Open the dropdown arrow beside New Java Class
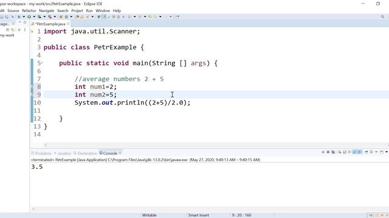The height and width of the screenshot is (218, 389). pos(71,17)
